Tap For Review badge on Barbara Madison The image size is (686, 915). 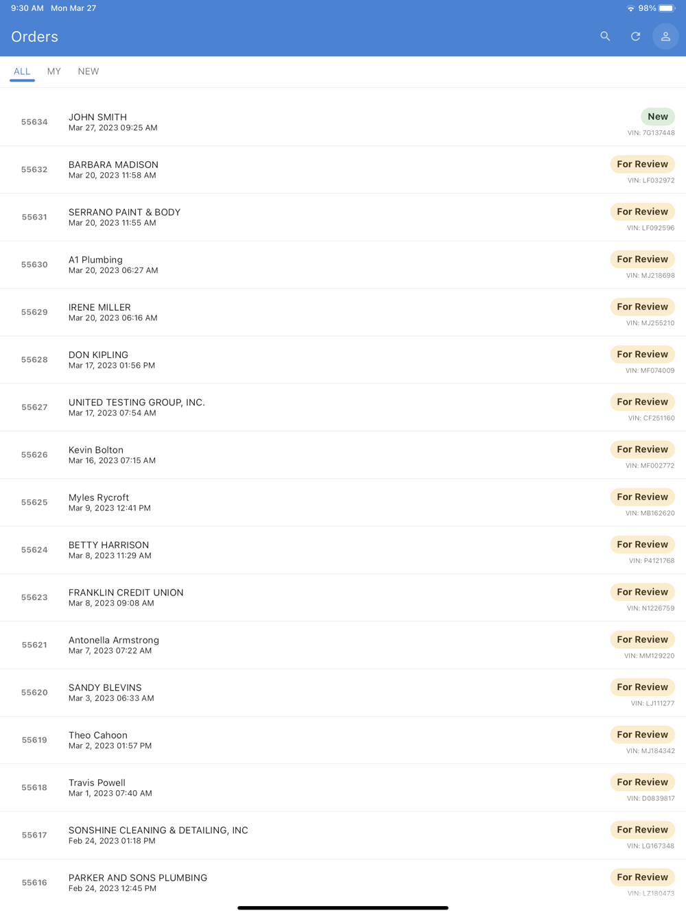[x=642, y=164]
